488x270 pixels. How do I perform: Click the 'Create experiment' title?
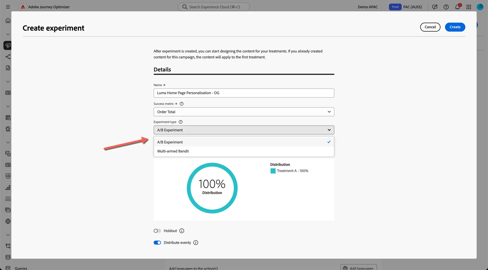pos(53,28)
